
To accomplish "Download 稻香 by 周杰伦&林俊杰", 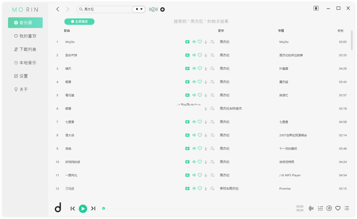I will pos(206,109).
